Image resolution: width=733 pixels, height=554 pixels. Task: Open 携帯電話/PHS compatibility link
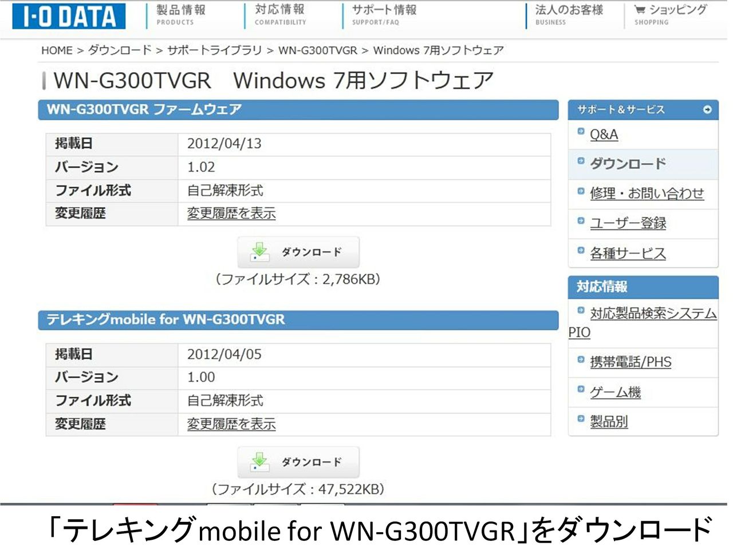coord(630,362)
